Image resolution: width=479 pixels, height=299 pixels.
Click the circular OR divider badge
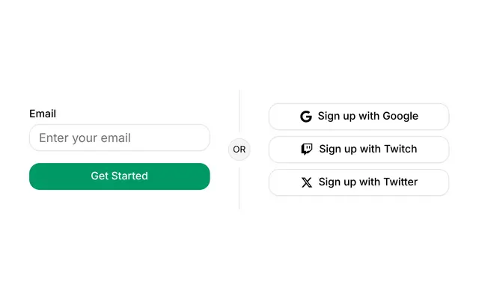point(239,149)
